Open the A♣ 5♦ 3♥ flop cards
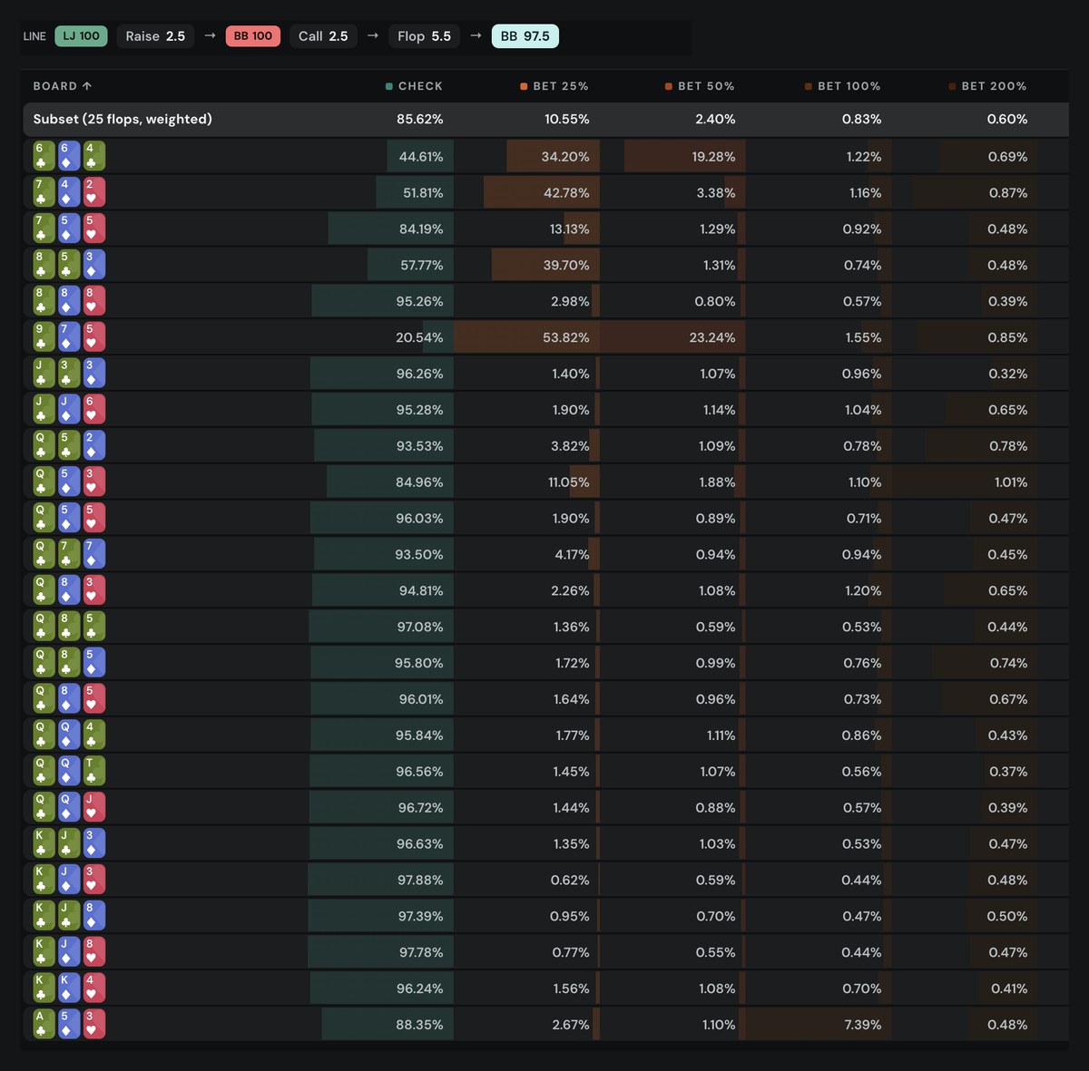Screen dimensions: 1089x1071 69,1024
